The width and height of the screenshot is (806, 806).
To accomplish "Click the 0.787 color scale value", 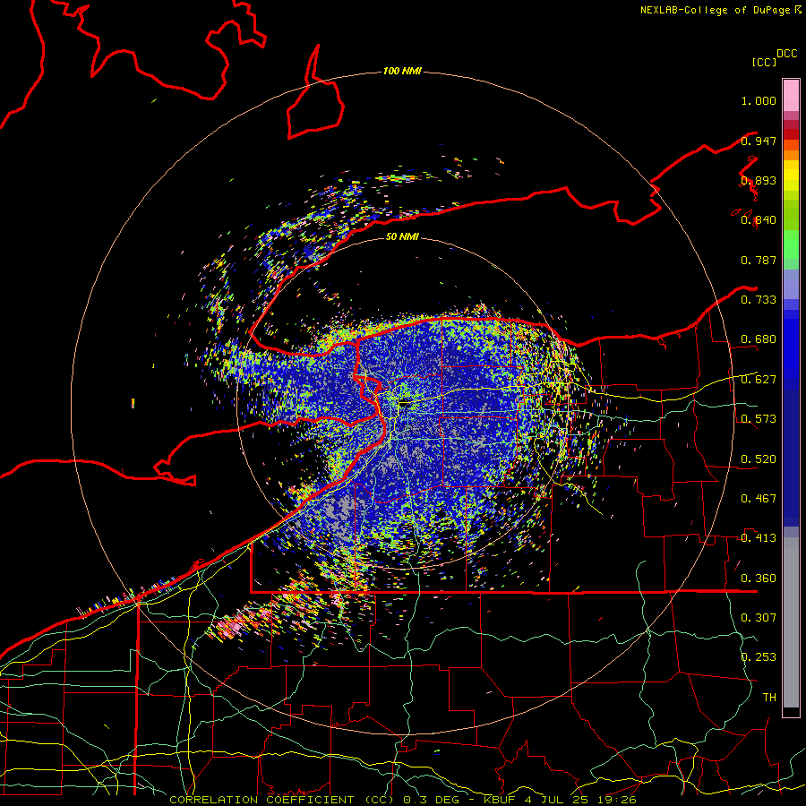I will coord(759,260).
